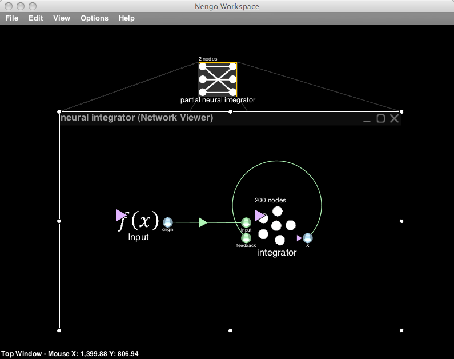This screenshot has width=454, height=359.
Task: Click the viewer's top-left resize handle
Action: click(59, 111)
